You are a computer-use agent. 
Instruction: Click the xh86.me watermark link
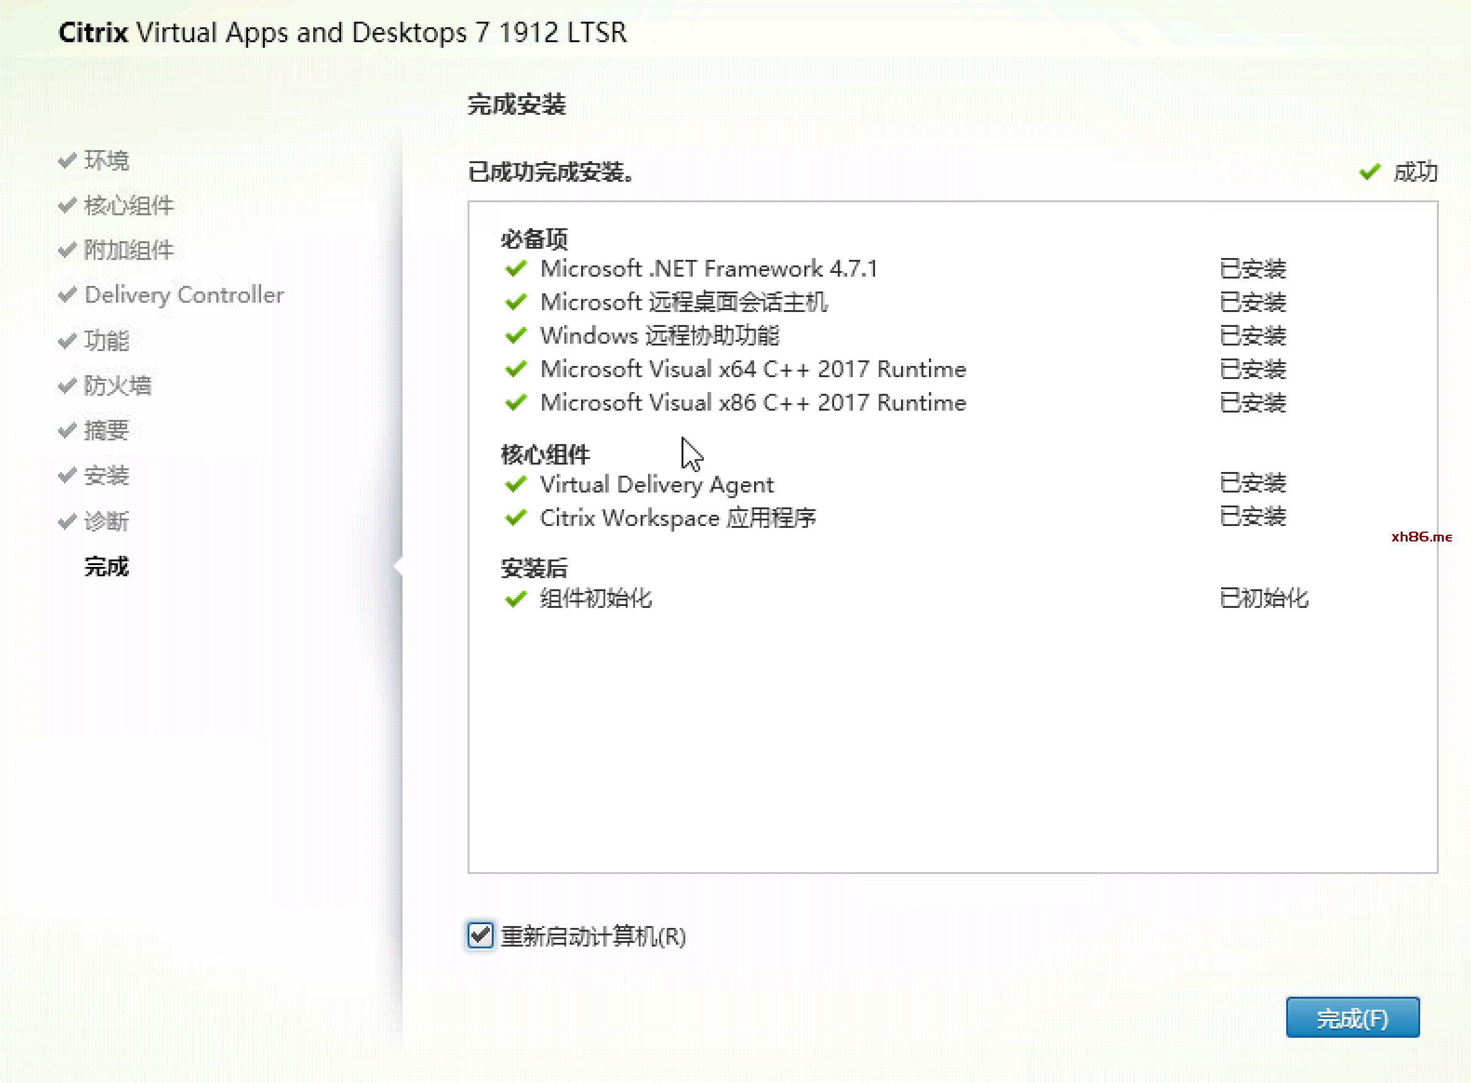click(x=1421, y=537)
